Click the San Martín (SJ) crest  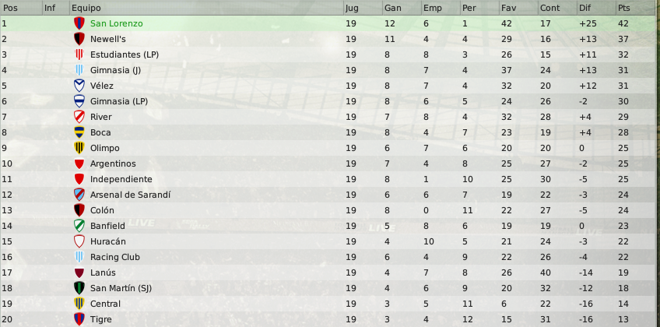tap(79, 288)
